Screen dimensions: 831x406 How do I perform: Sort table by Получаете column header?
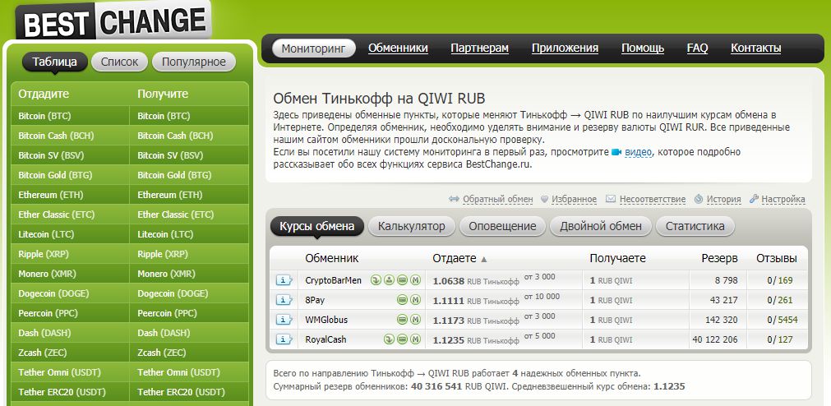pyautogui.click(x=618, y=259)
